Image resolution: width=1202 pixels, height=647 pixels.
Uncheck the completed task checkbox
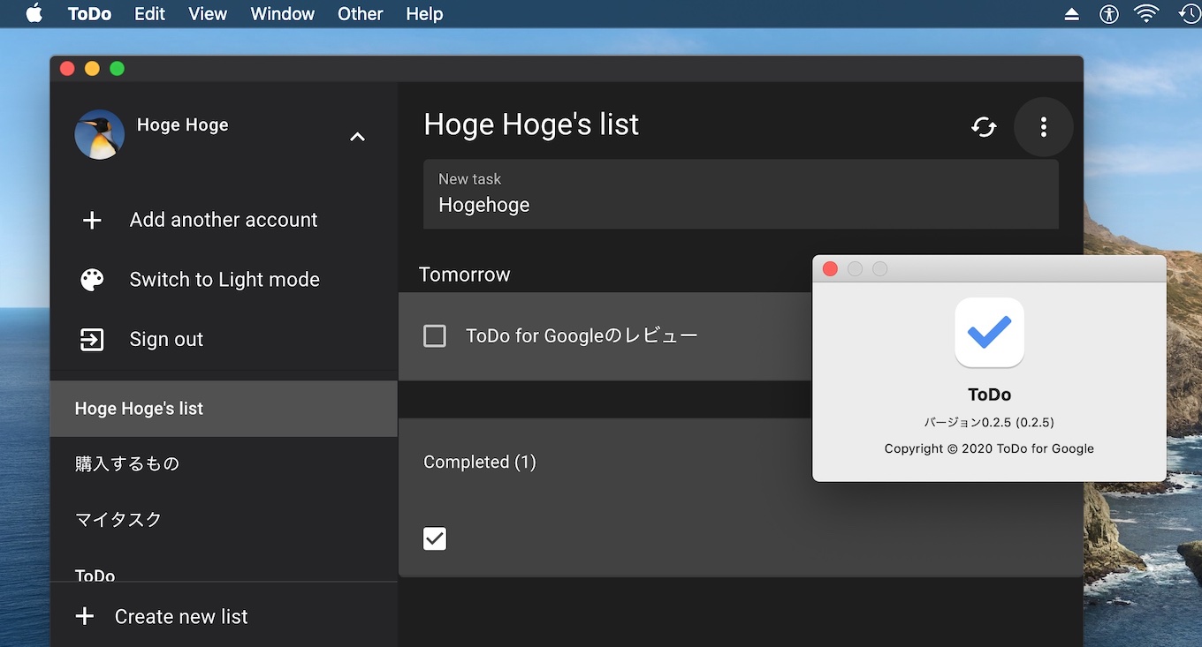tap(435, 538)
